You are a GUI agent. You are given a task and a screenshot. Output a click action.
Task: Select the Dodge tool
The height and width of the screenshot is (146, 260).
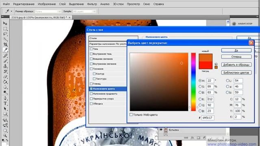[x=5, y=92]
